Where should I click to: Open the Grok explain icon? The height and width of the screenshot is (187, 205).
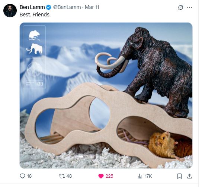coord(180,7)
